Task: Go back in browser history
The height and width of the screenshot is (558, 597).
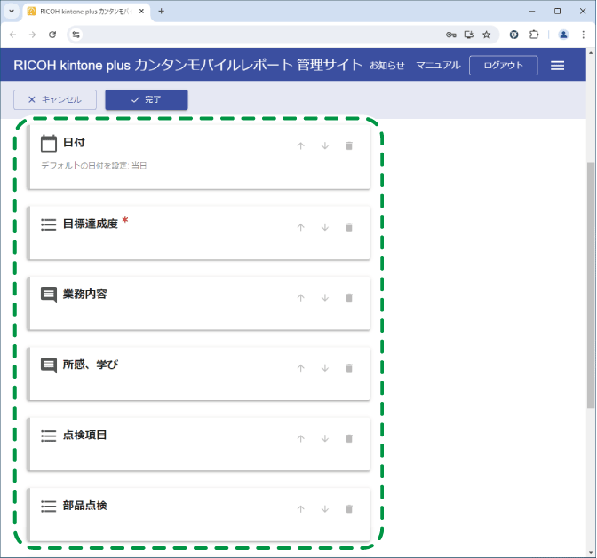Action: click(x=13, y=35)
